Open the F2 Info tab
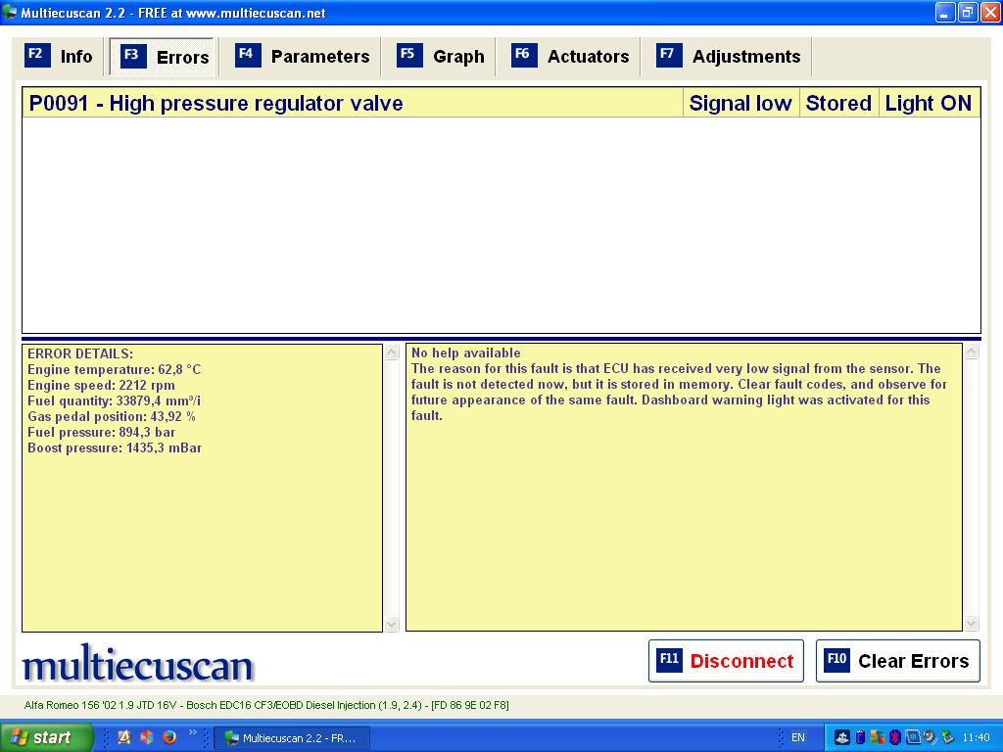Viewport: 1003px width, 752px height. pos(59,56)
